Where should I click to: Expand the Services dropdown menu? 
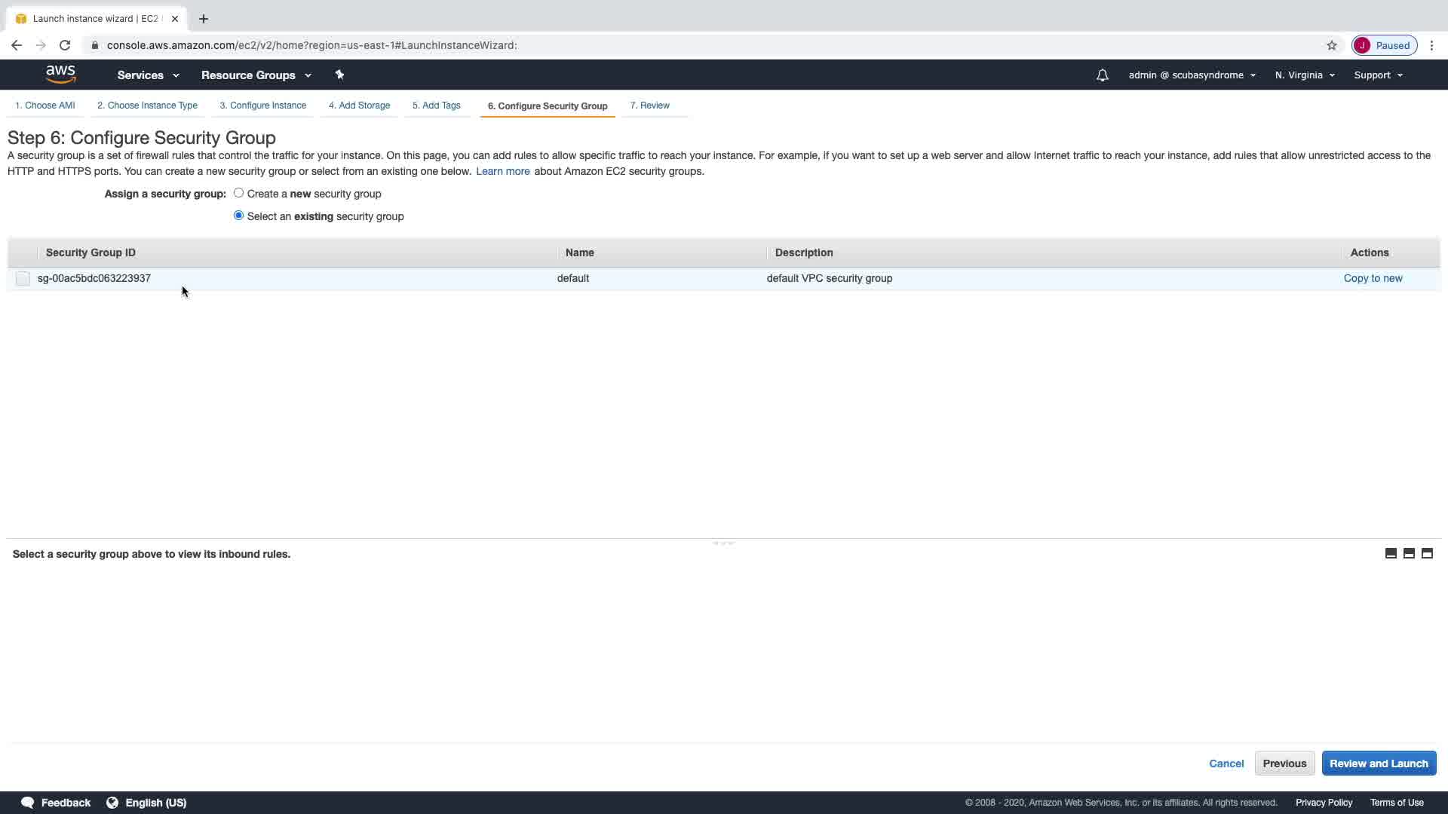click(148, 75)
